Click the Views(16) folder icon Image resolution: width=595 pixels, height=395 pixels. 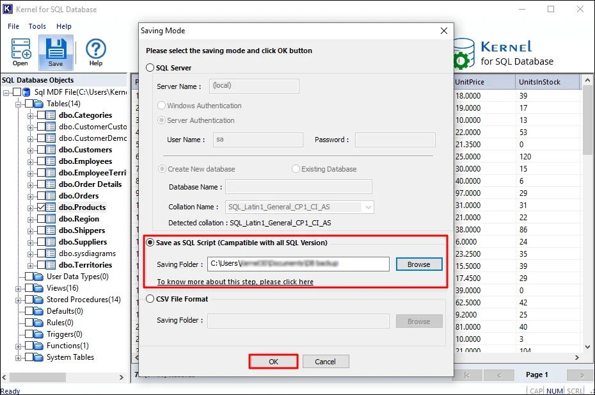[x=38, y=288]
